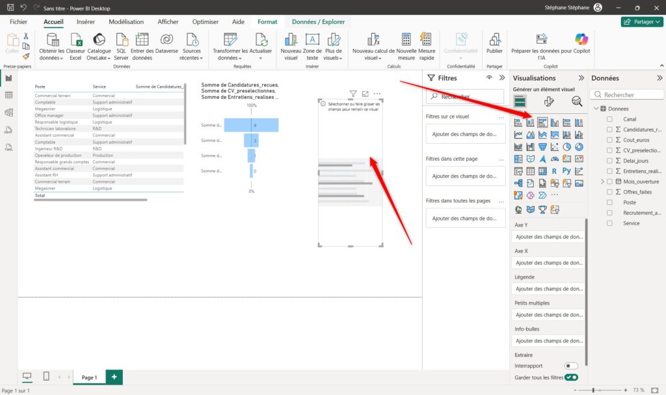Click Classeur Excel data source

tap(75, 47)
